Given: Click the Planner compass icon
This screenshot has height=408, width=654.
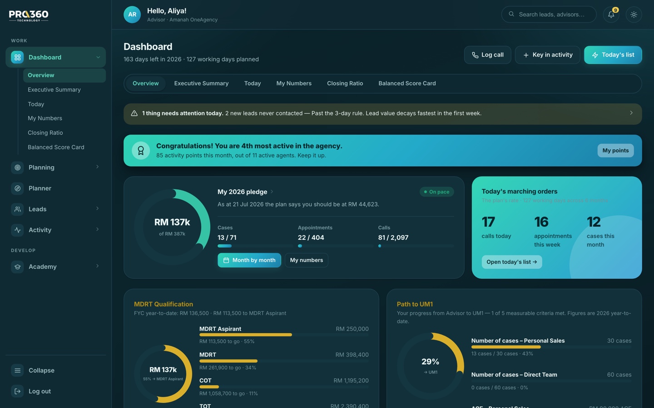Looking at the screenshot, I should pos(17,188).
